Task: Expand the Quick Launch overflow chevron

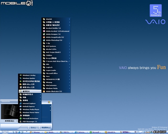Action: click(x=27, y=132)
